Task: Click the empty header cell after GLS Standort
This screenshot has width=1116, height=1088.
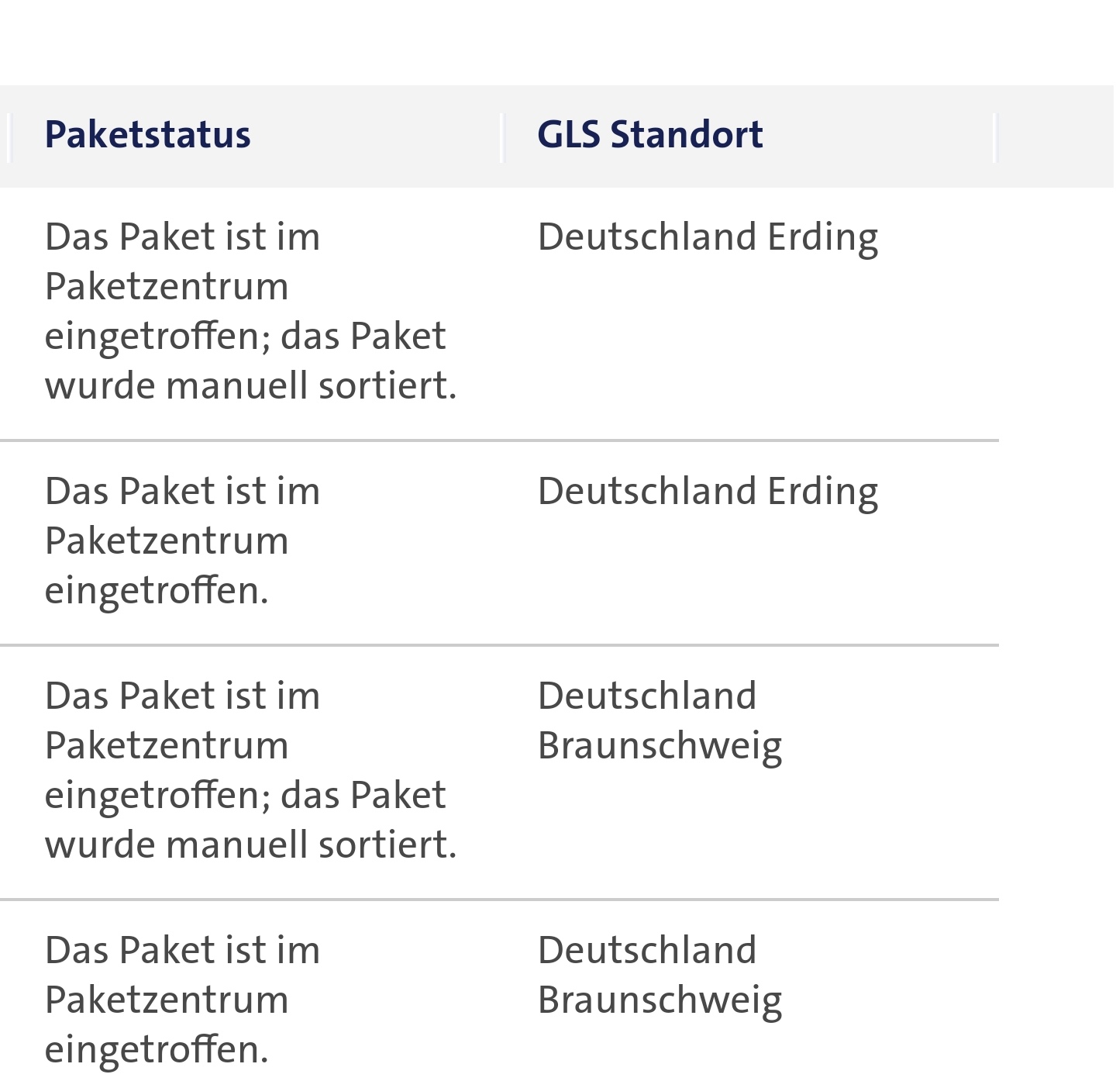Action: click(x=1056, y=136)
